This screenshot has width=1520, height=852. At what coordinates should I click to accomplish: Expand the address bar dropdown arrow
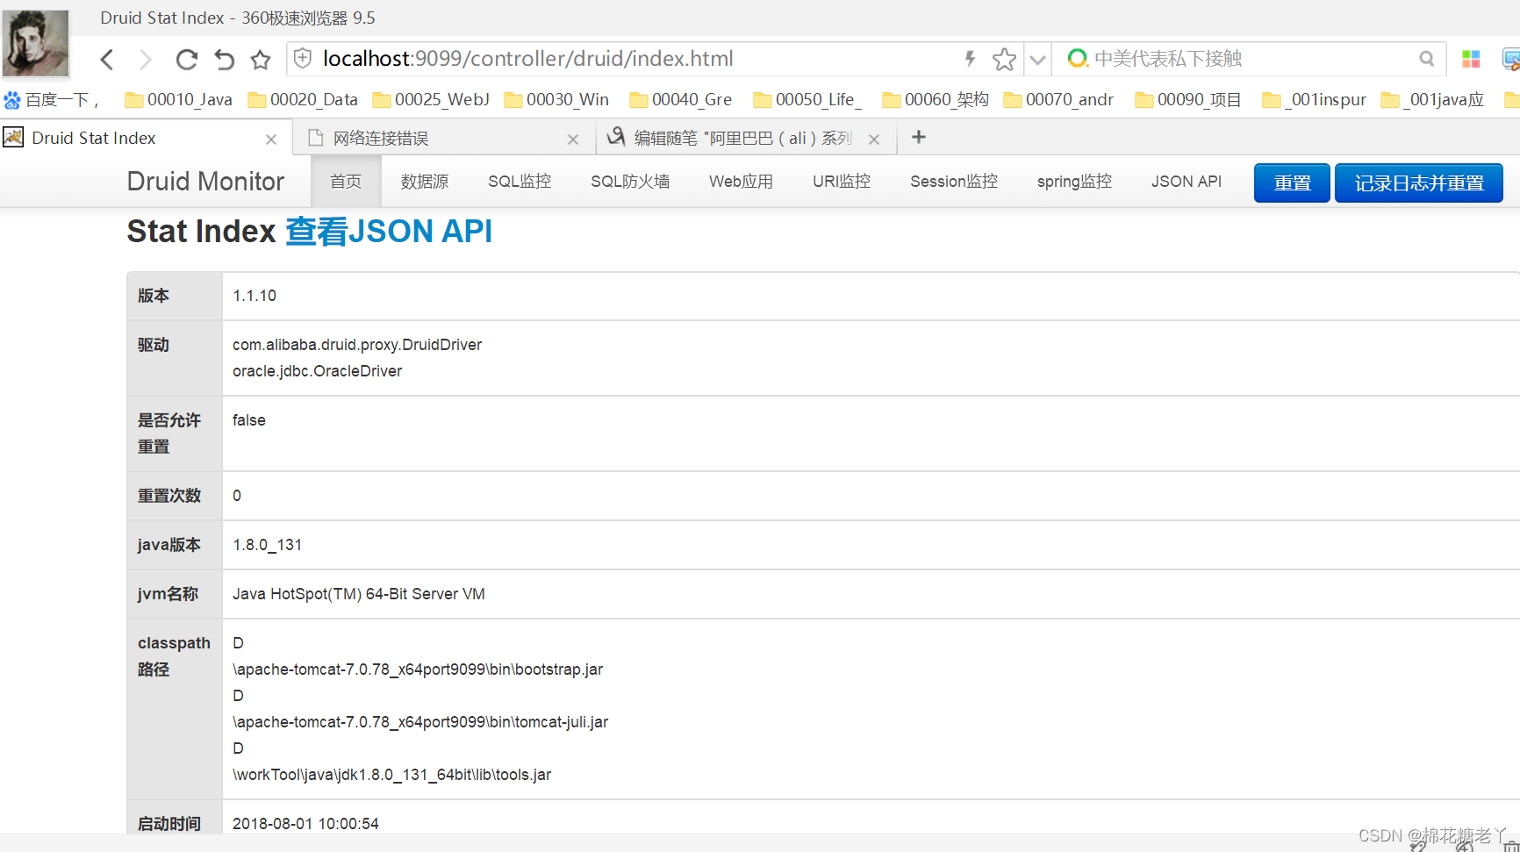(x=1037, y=60)
